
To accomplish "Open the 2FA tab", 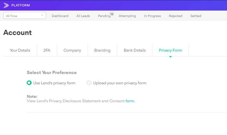I will point(47,50).
